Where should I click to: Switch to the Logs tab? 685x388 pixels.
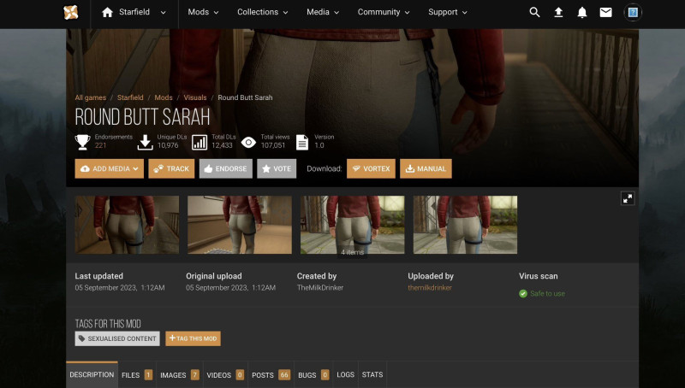346,374
